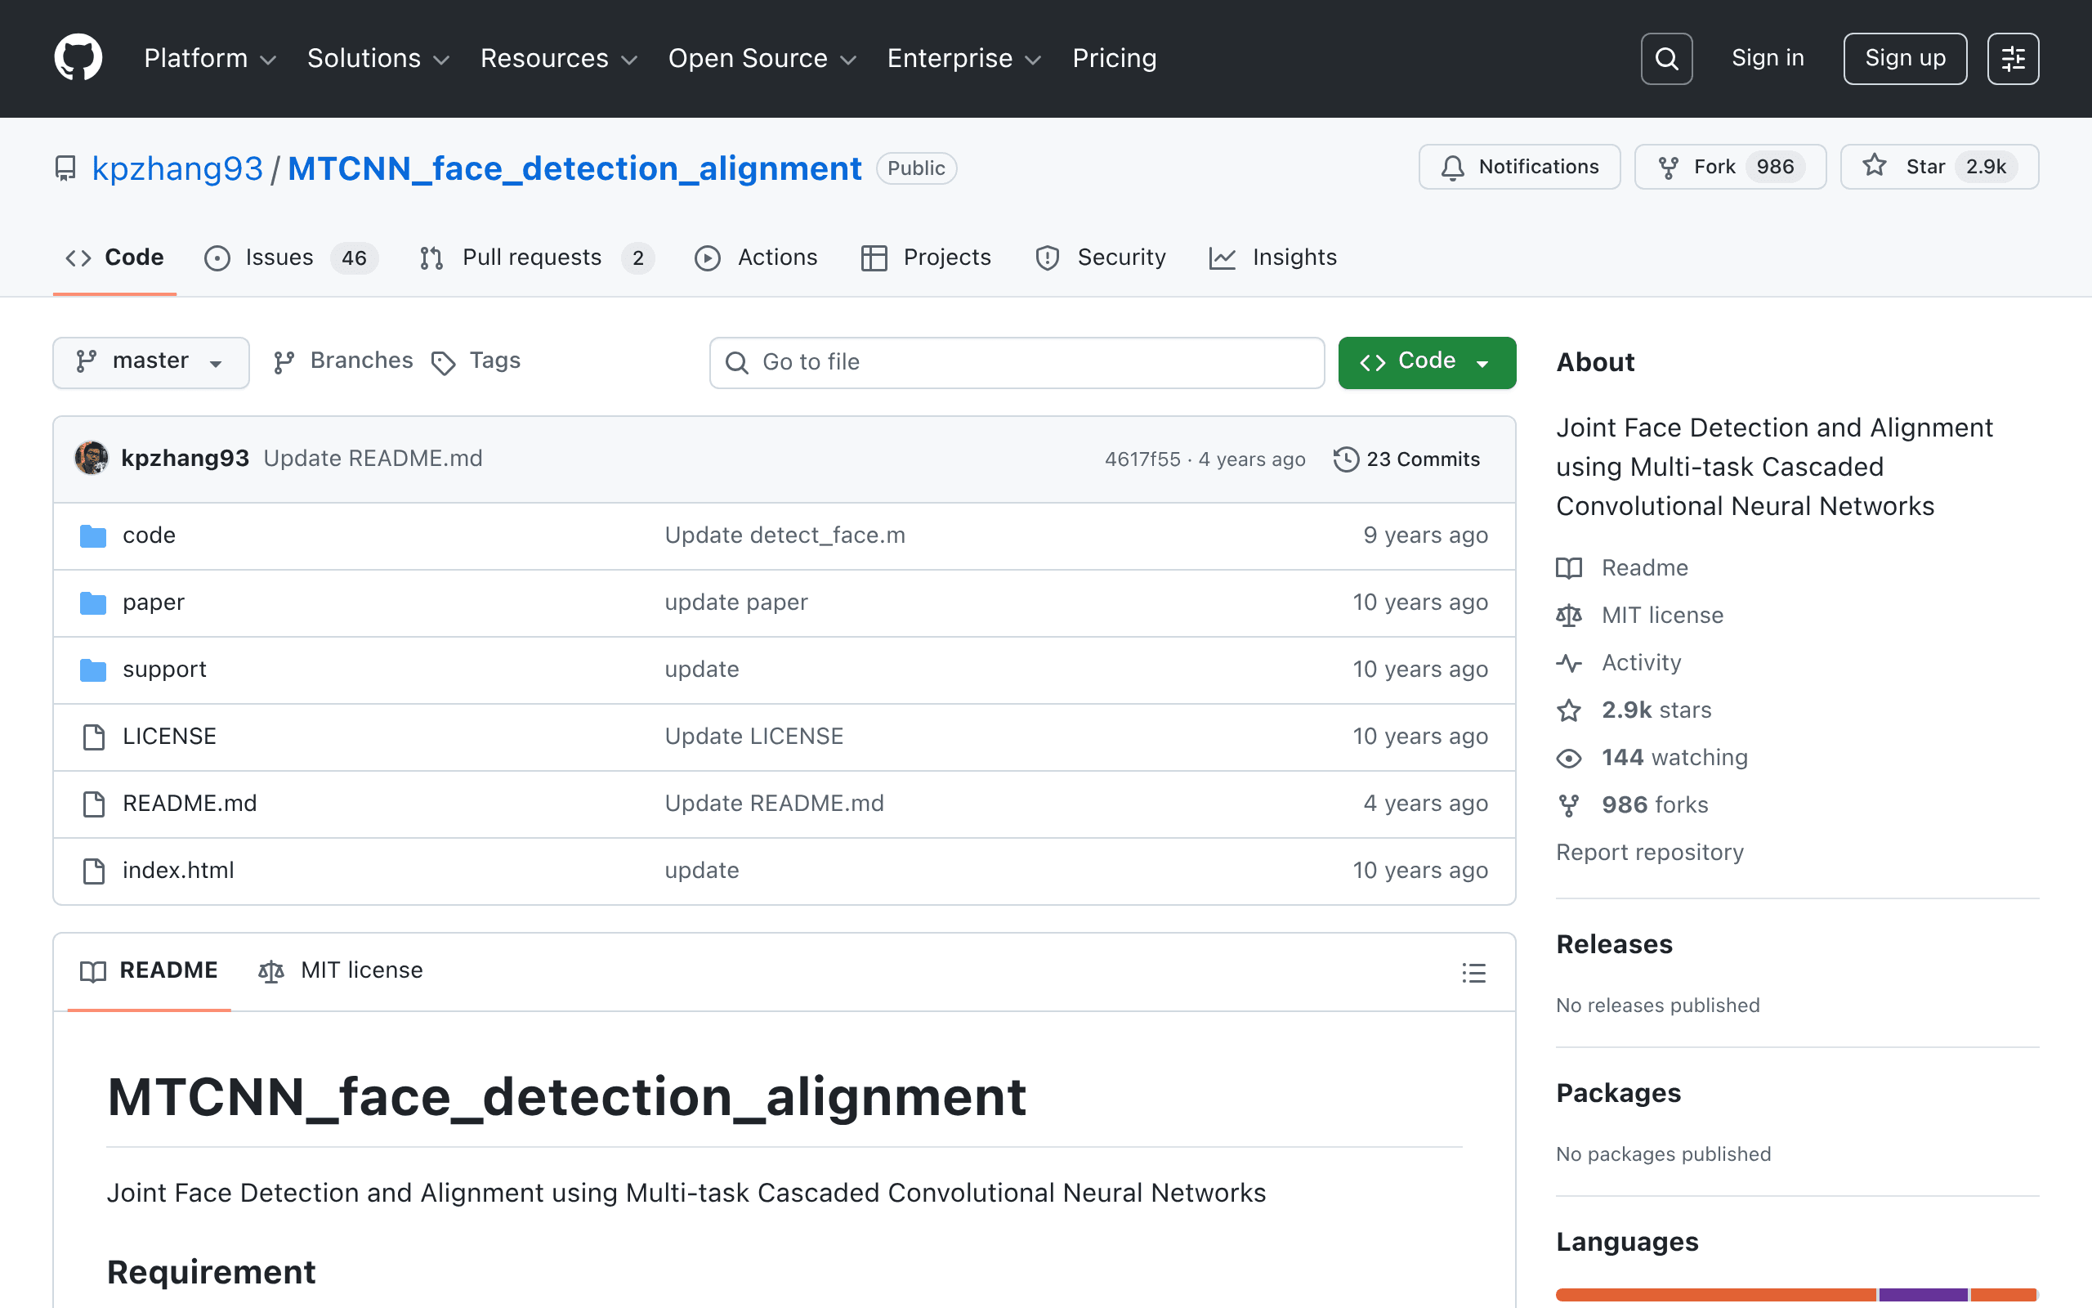The width and height of the screenshot is (2092, 1308).
Task: Focus the Go to file field
Action: [1017, 362]
